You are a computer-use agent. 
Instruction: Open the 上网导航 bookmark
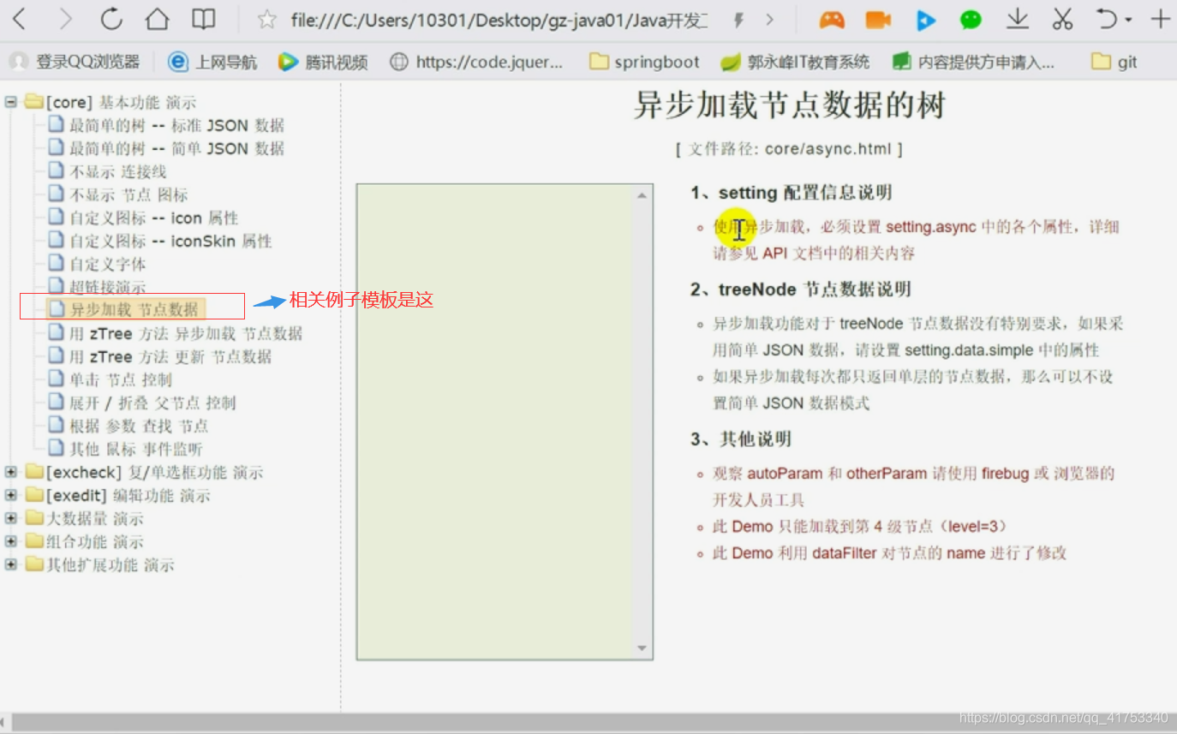tap(212, 61)
